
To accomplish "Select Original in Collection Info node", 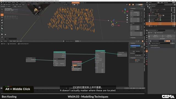I will coord(75,65).
